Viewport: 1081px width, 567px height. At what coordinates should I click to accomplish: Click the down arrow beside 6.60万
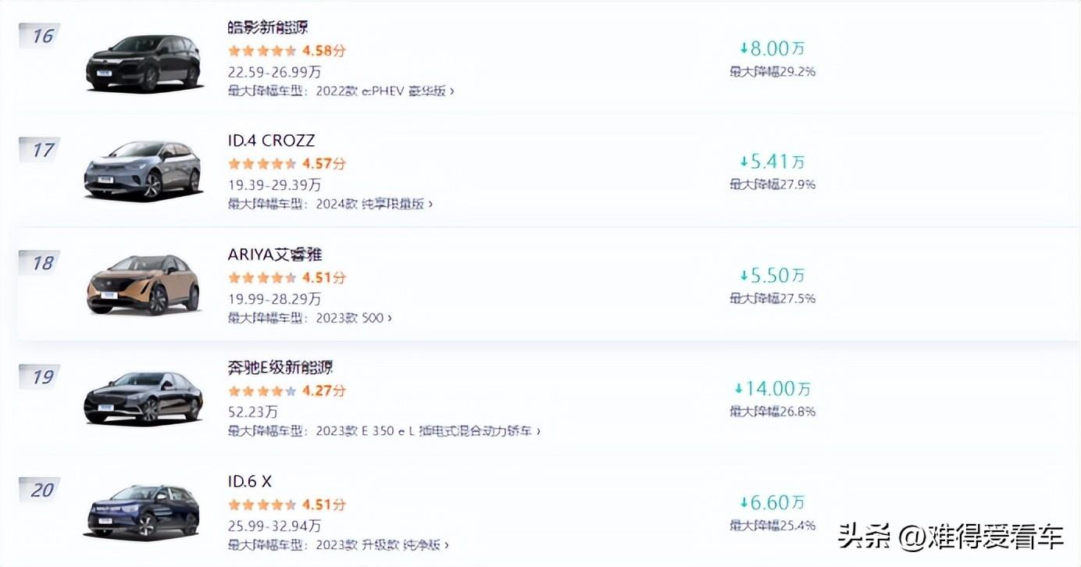[744, 502]
